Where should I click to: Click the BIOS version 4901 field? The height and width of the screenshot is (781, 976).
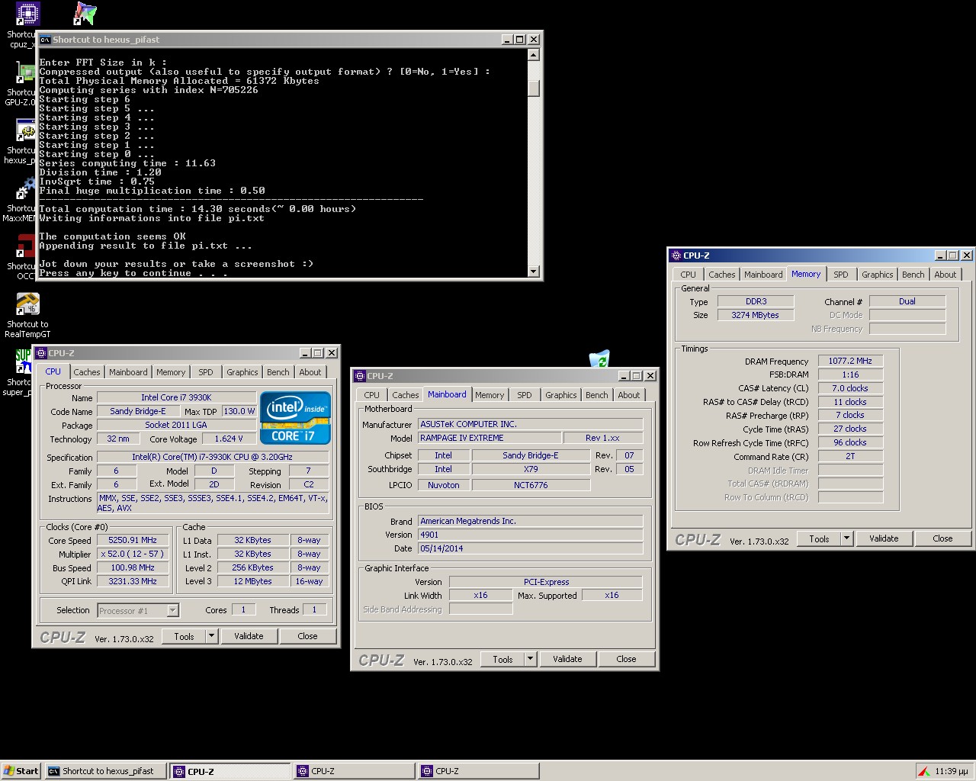pyautogui.click(x=530, y=535)
